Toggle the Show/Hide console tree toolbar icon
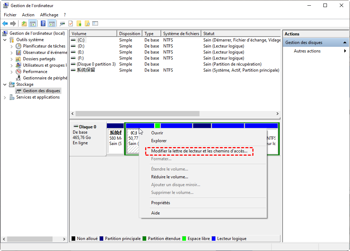The height and width of the screenshot is (251, 350). 33,23
